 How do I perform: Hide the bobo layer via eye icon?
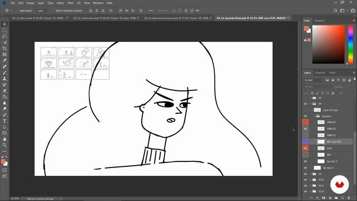point(306,149)
